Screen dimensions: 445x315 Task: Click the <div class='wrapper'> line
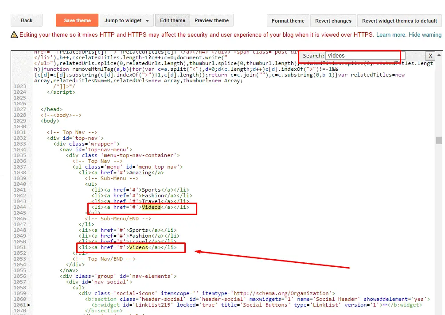[x=86, y=144]
